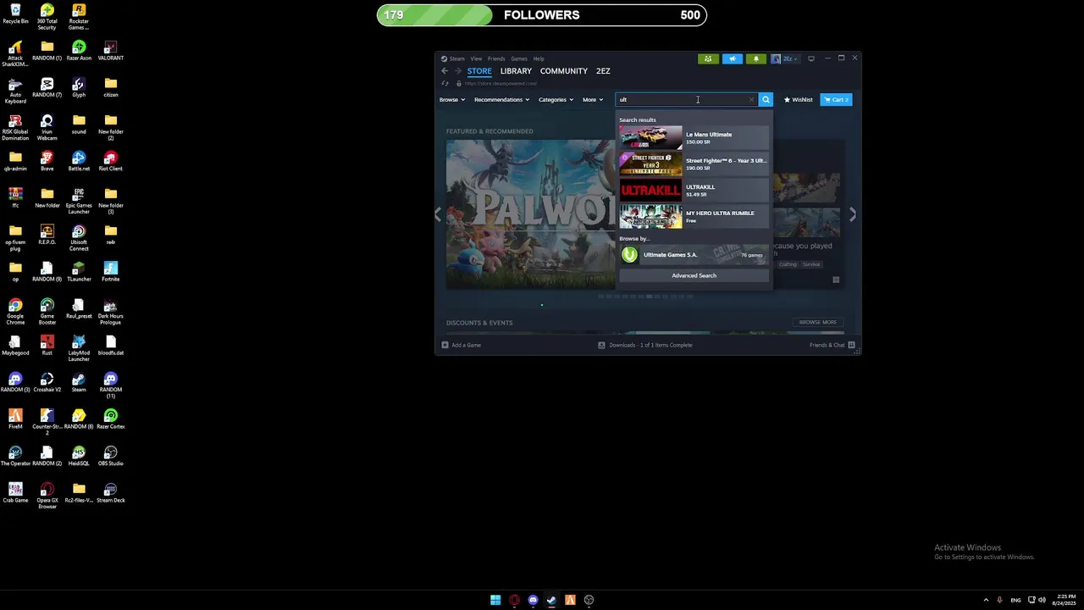Screen dimensions: 1084x610
Task: Click the Steam store URL address
Action: 501,83
